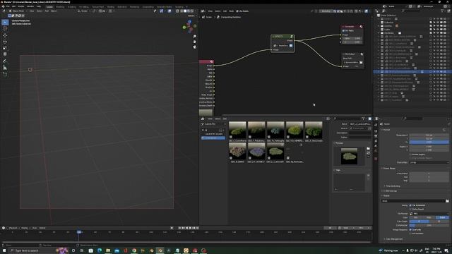Open outliner filter icon

click(443, 11)
